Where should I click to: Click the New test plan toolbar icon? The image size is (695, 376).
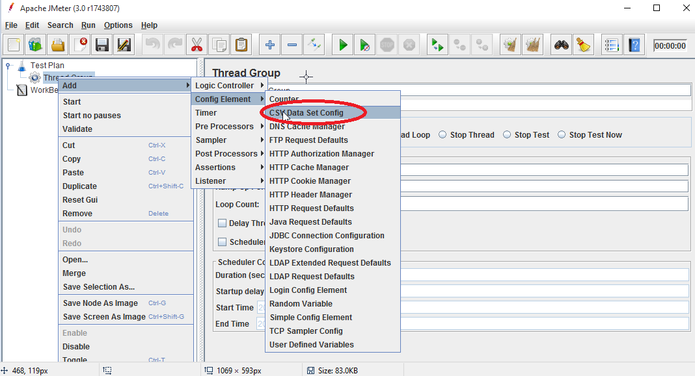pyautogui.click(x=14, y=45)
